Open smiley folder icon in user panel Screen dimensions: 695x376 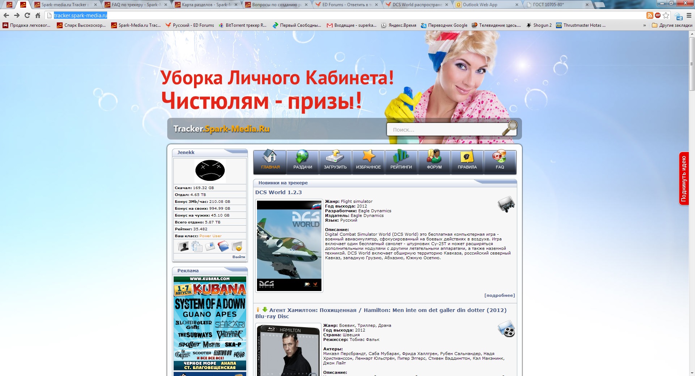click(237, 247)
